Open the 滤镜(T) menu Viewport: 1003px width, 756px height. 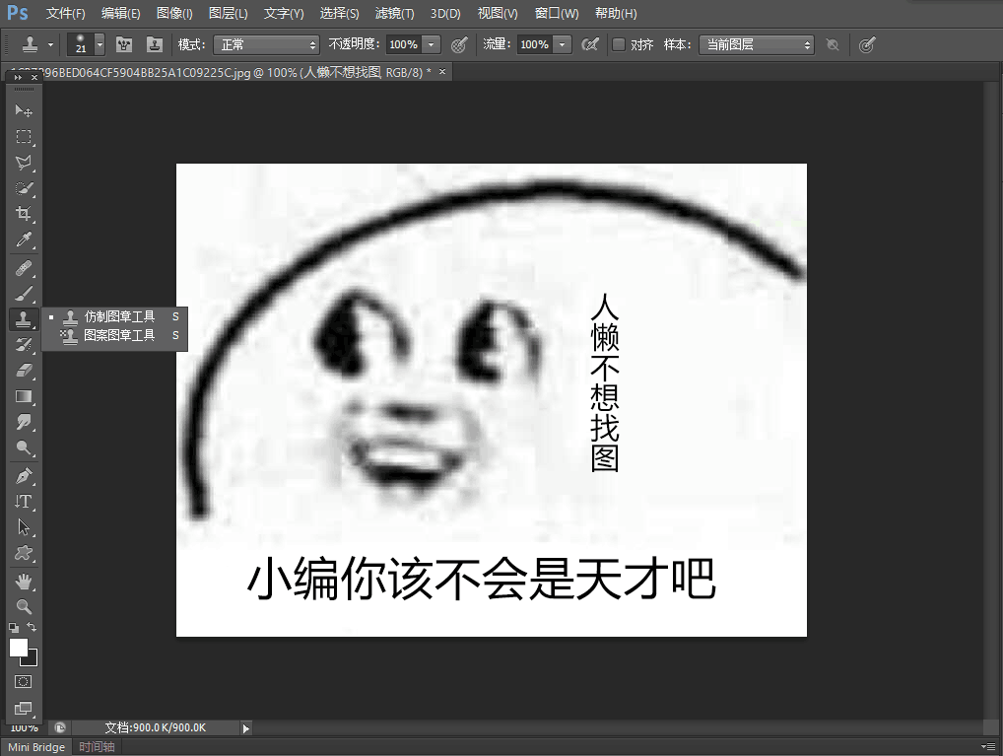tap(395, 14)
